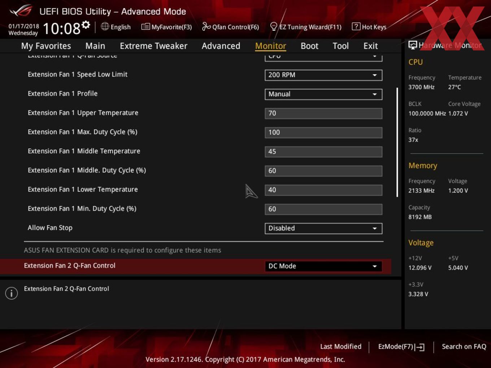
Task: Go to the Advanced tab
Action: 221,46
